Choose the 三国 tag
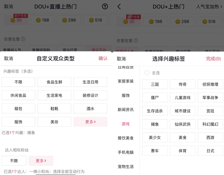 pos(155,84)
